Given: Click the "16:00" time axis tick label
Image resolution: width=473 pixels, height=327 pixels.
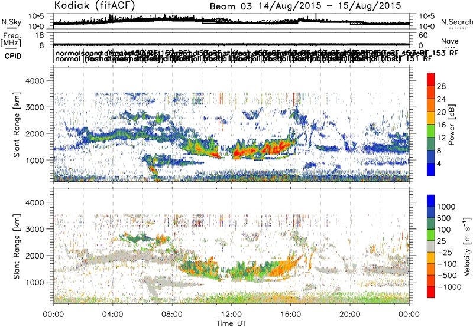Looking at the screenshot, I should (x=290, y=315).
